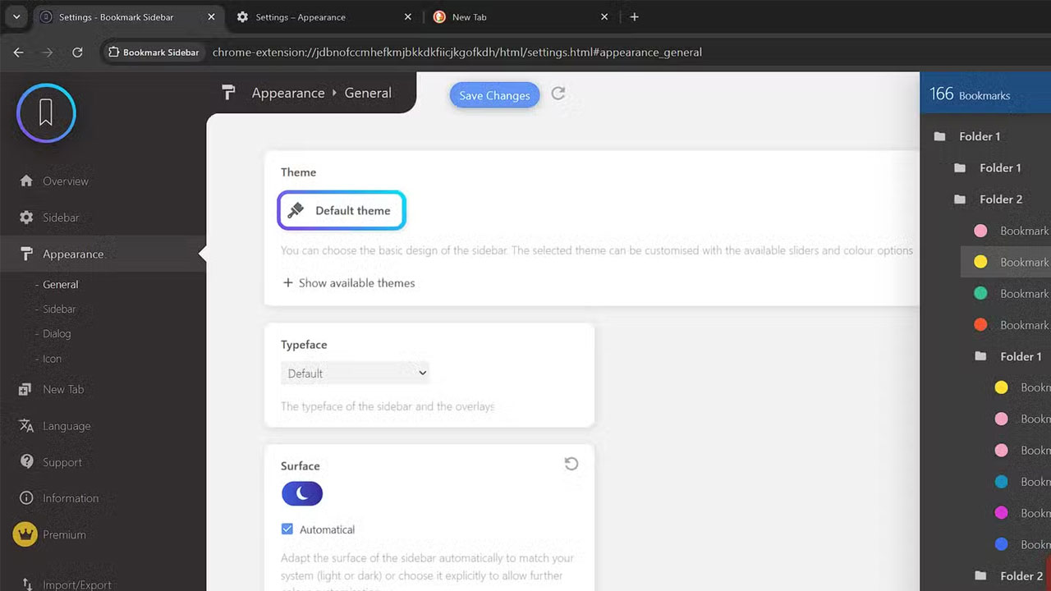Open the Typeface dropdown
Image resolution: width=1051 pixels, height=591 pixels.
pyautogui.click(x=355, y=373)
